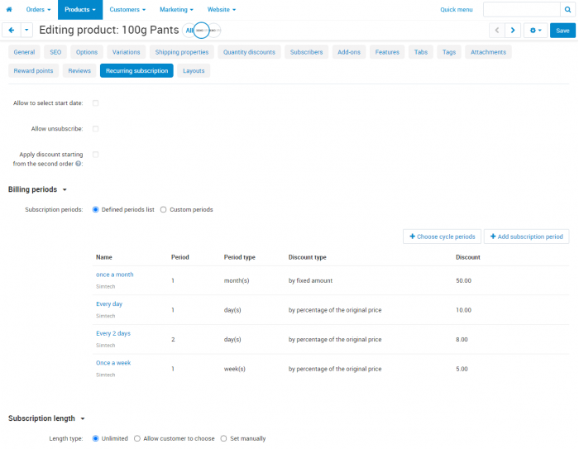The width and height of the screenshot is (579, 449).
Task: Open the Quick menu link
Action: (457, 10)
